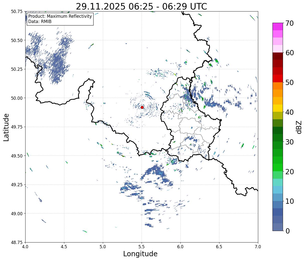Viewport: 305px width, 260px height.
Task: Click the colorbar tick label 40
Action: tap(289, 112)
